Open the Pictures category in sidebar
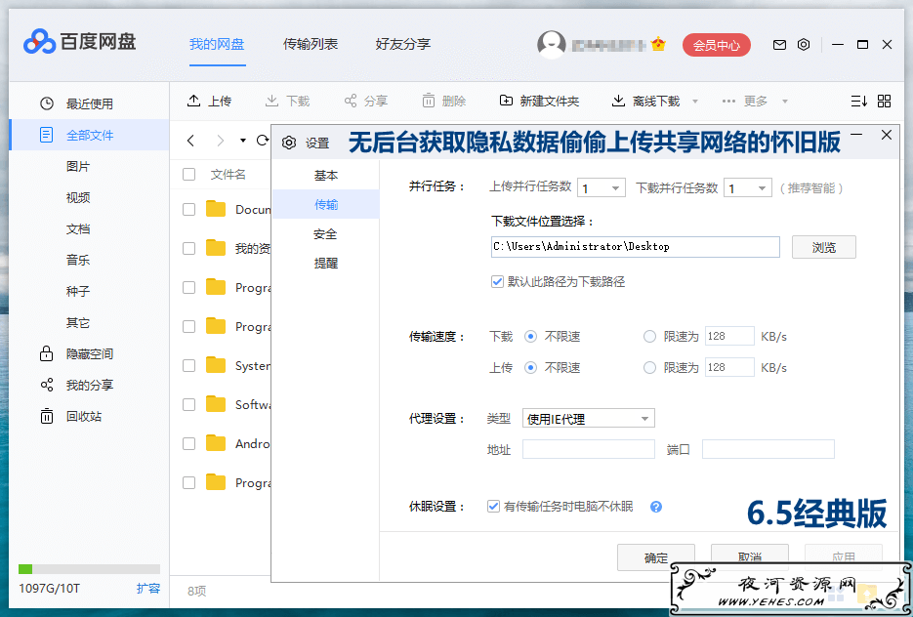Screen dimensions: 913x617 [78, 167]
